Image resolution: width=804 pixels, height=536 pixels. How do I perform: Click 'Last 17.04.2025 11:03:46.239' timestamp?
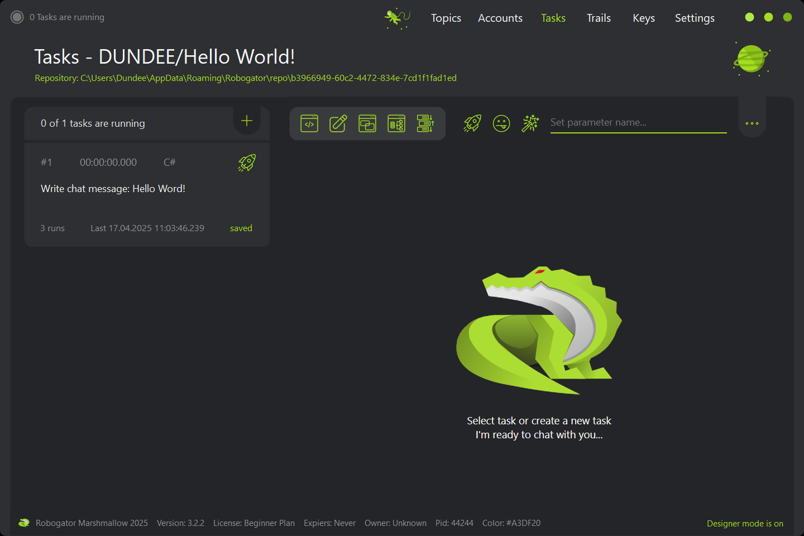(147, 228)
